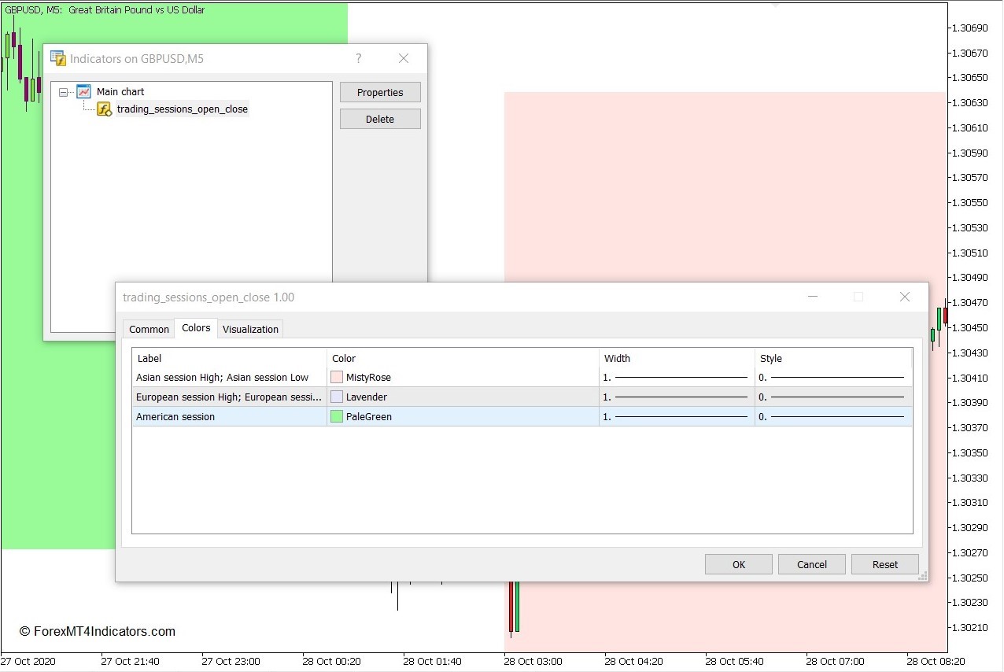Viewport: 1004px width, 672px height.
Task: Switch to the Colors tab
Action: pyautogui.click(x=196, y=328)
